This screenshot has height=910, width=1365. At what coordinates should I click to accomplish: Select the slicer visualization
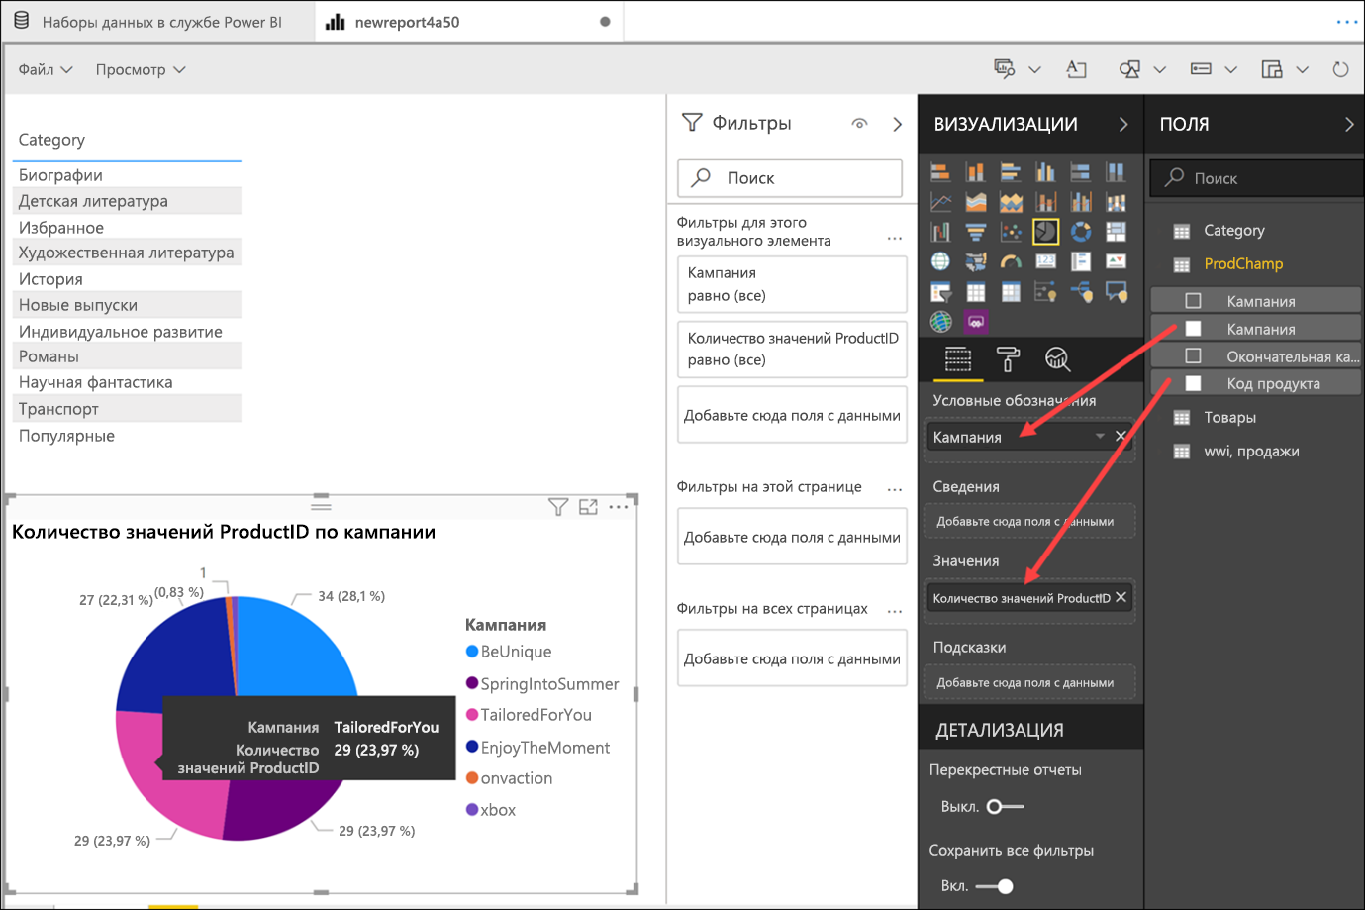[940, 292]
